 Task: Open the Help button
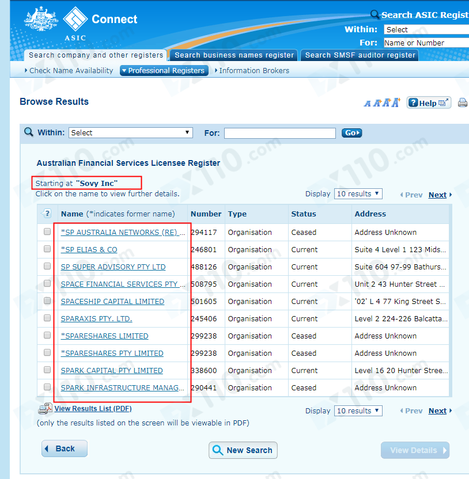(429, 103)
